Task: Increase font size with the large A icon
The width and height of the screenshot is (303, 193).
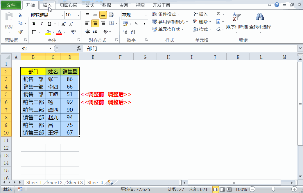Action: (x=63, y=24)
